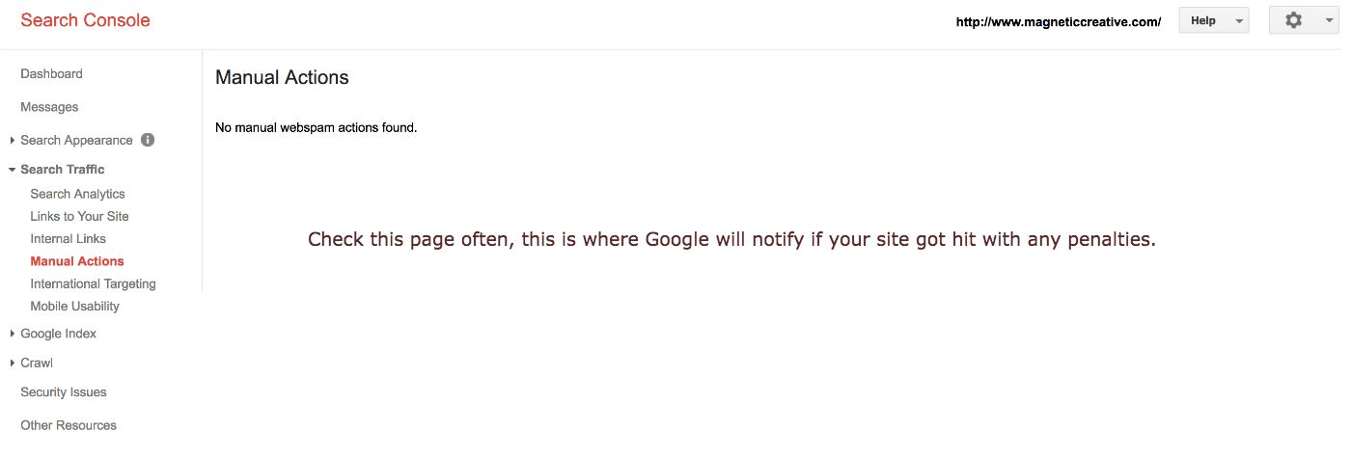
Task: Collapse the Search Traffic section arrow
Action: tap(12, 170)
